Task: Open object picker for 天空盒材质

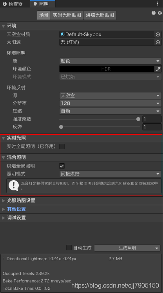Action: click(x=158, y=34)
